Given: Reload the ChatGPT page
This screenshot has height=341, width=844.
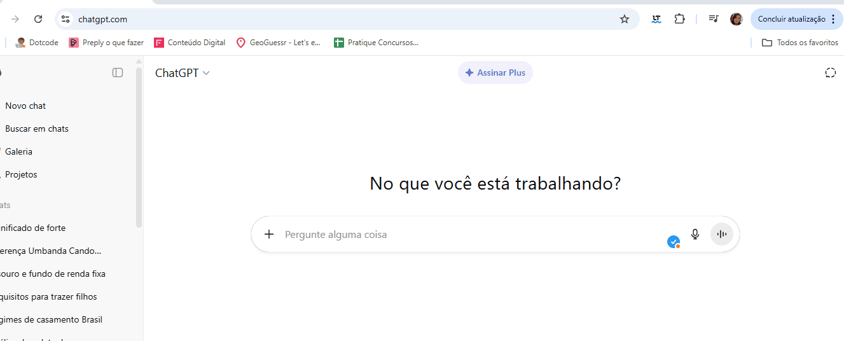Looking at the screenshot, I should tap(38, 19).
